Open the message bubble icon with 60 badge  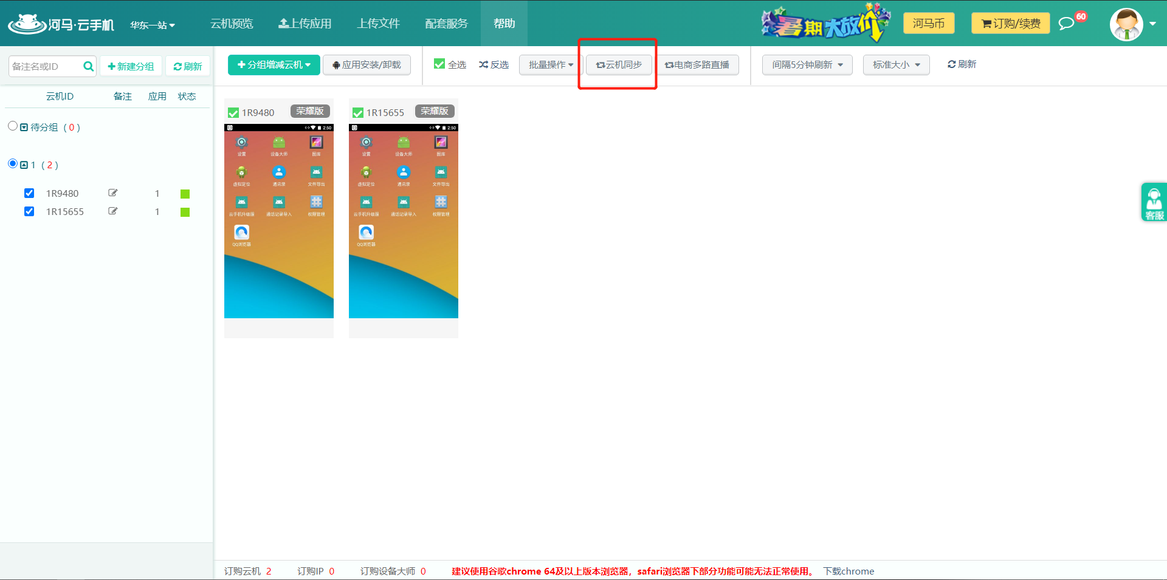(1066, 24)
